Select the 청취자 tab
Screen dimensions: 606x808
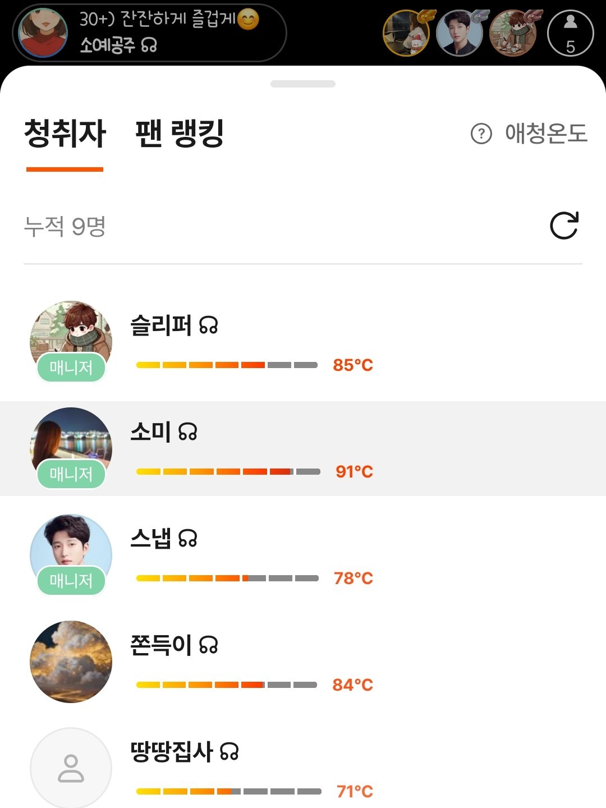tap(65, 134)
